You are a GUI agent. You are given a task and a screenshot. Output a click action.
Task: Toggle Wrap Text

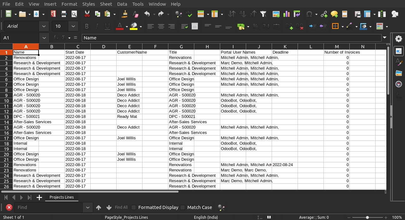point(184,26)
